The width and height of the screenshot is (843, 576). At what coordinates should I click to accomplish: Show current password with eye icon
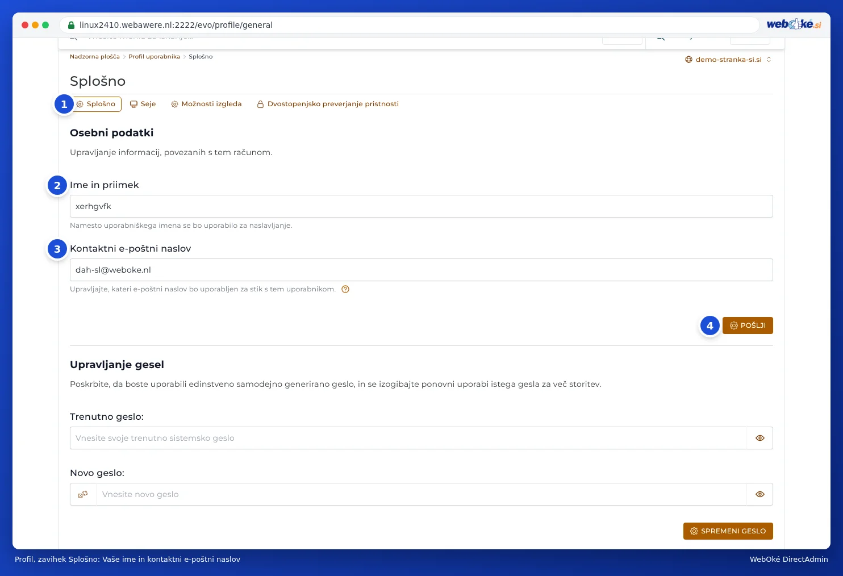pyautogui.click(x=760, y=438)
